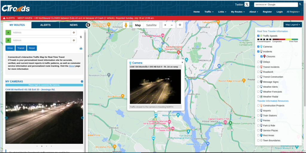The image size is (306, 153).
Task: Enable the Weather Radar checkbox
Action: click(x=258, y=97)
